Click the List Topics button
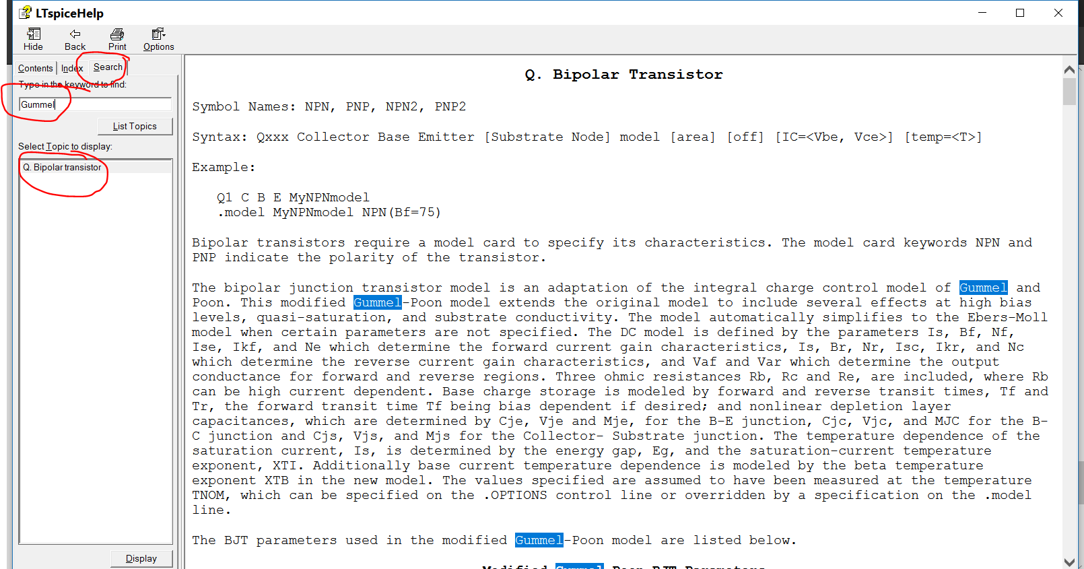This screenshot has height=569, width=1084. coord(135,126)
